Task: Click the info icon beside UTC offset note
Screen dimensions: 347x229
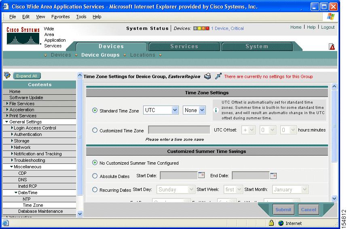Action: (x=216, y=110)
